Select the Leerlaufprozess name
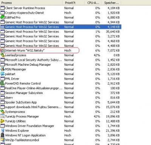The height and width of the screenshot is (145, 151). point(15,55)
